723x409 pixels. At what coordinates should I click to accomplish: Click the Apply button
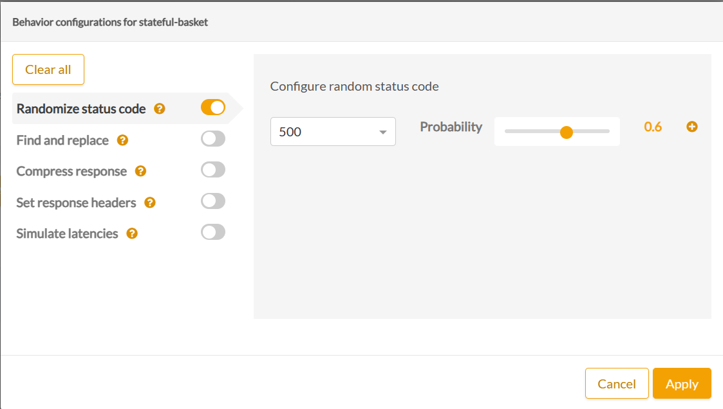pyautogui.click(x=682, y=384)
